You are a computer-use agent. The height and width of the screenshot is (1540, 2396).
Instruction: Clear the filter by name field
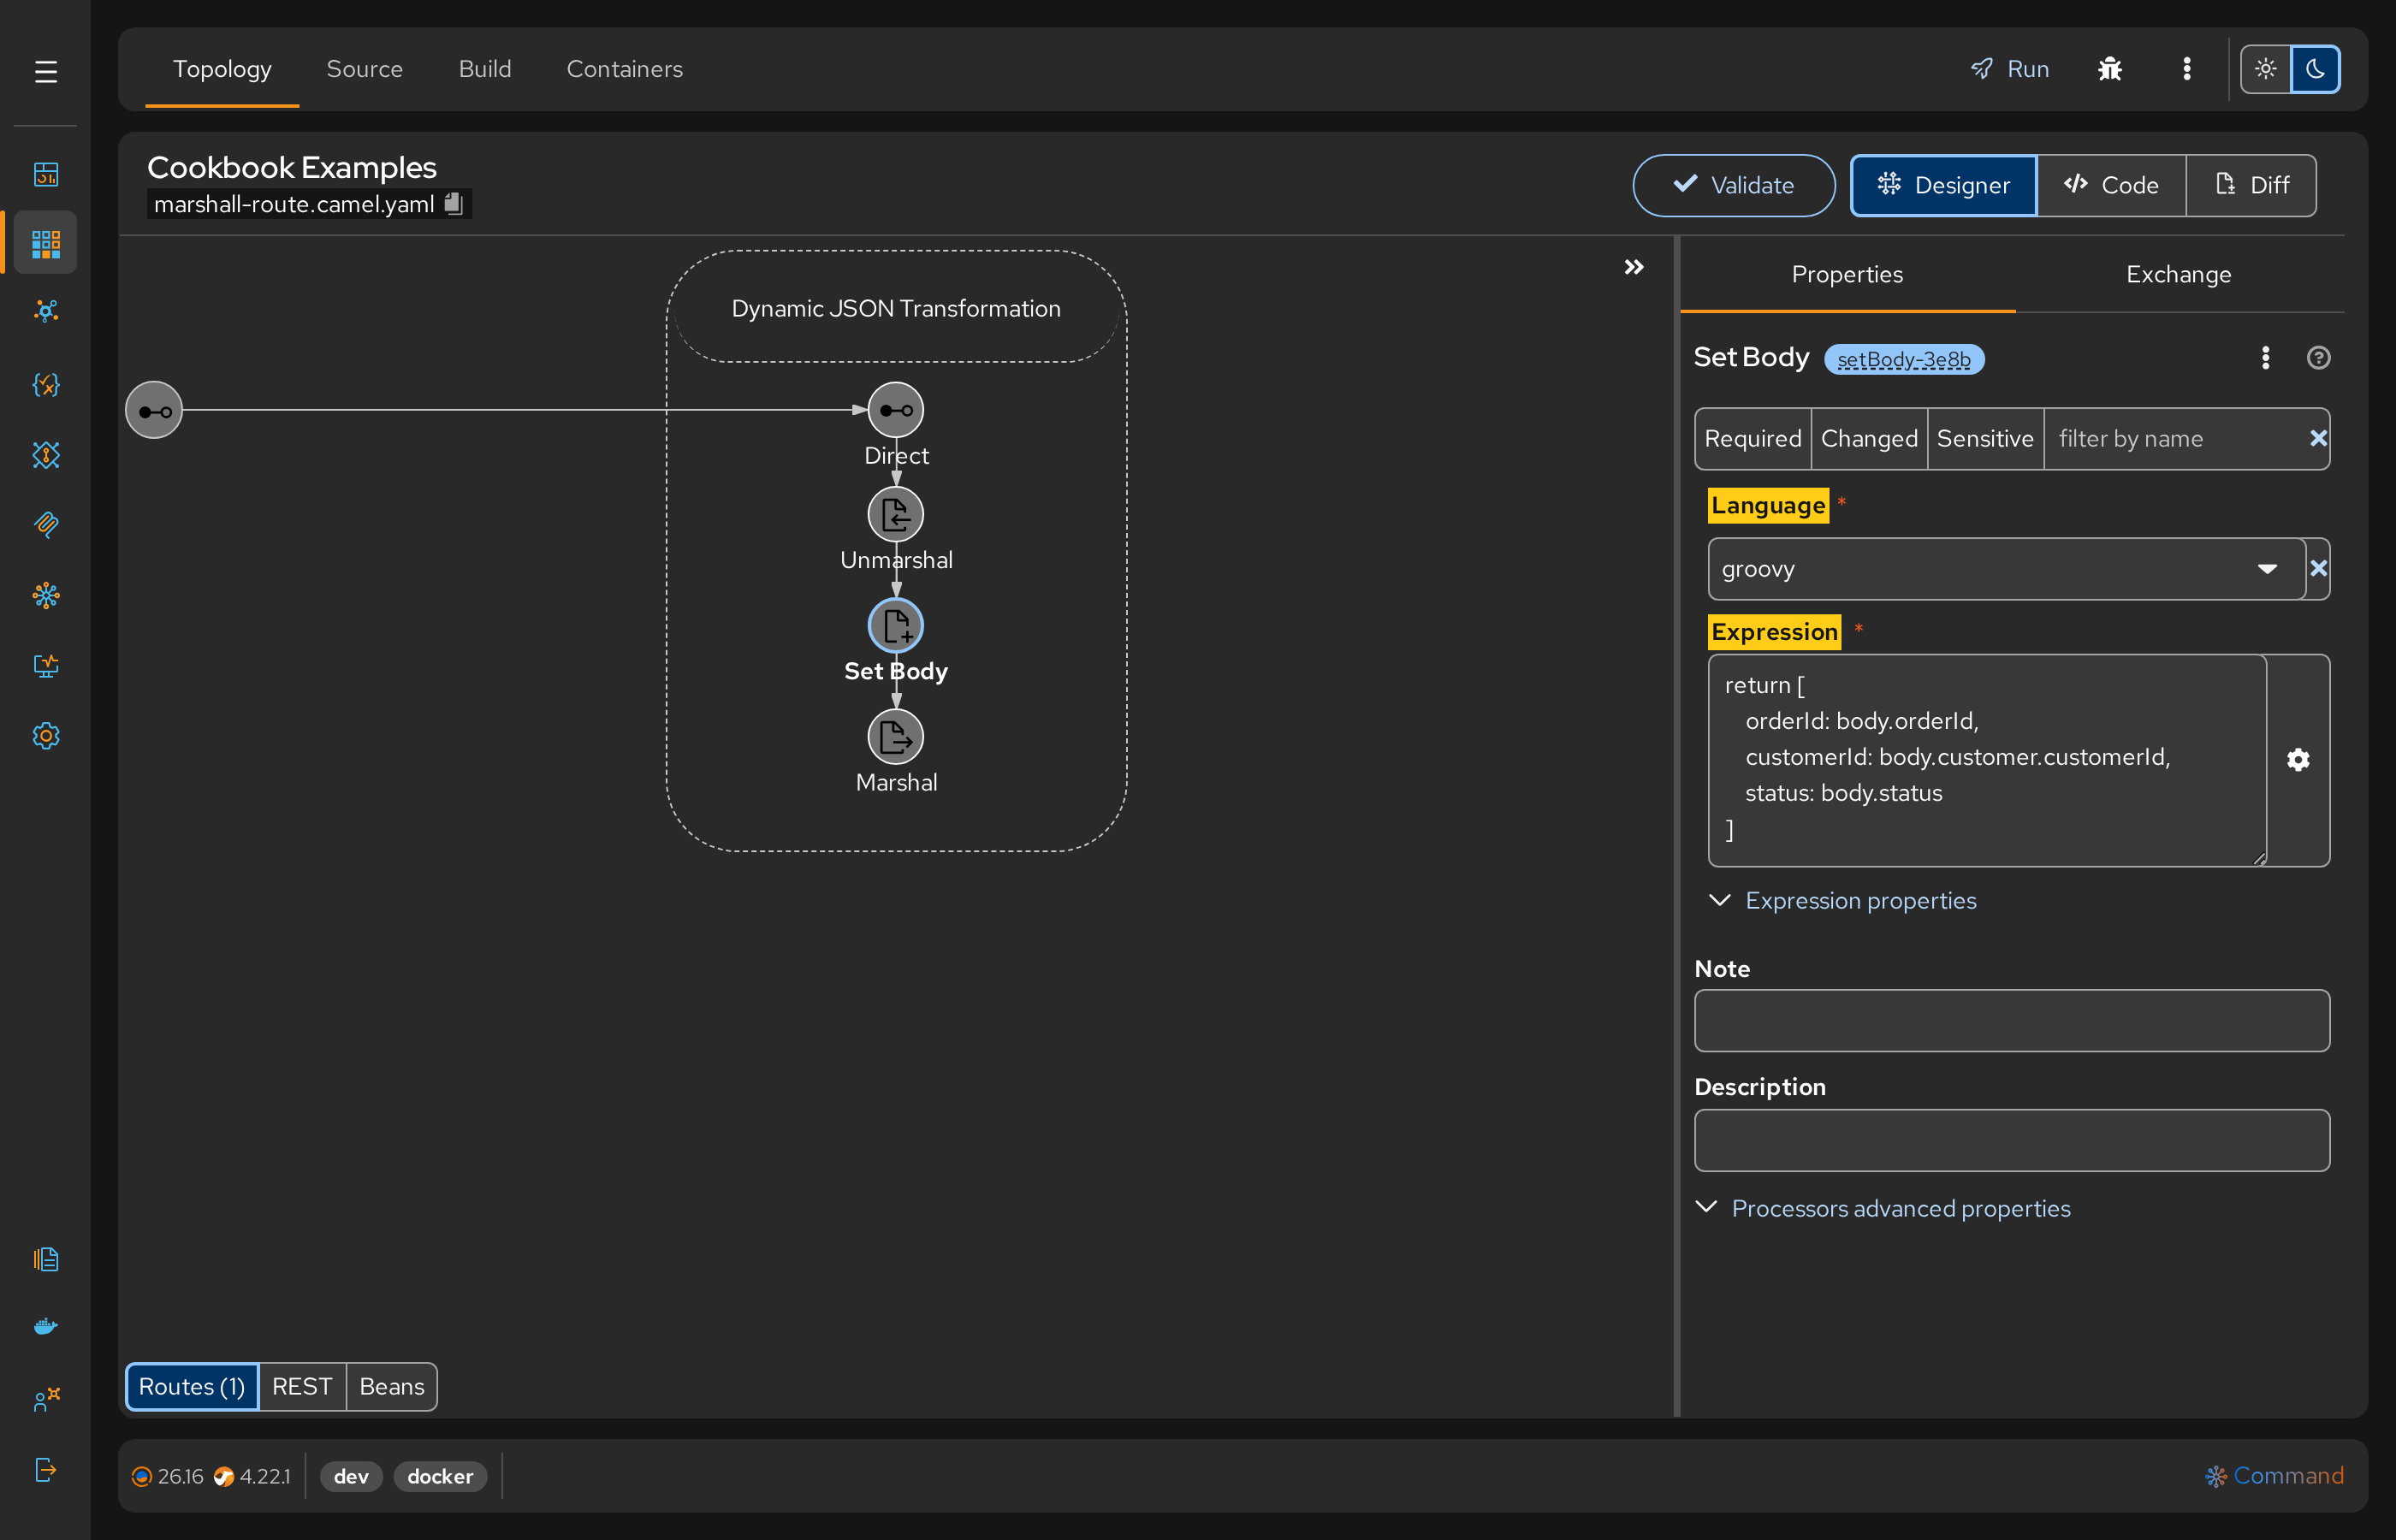(2318, 439)
